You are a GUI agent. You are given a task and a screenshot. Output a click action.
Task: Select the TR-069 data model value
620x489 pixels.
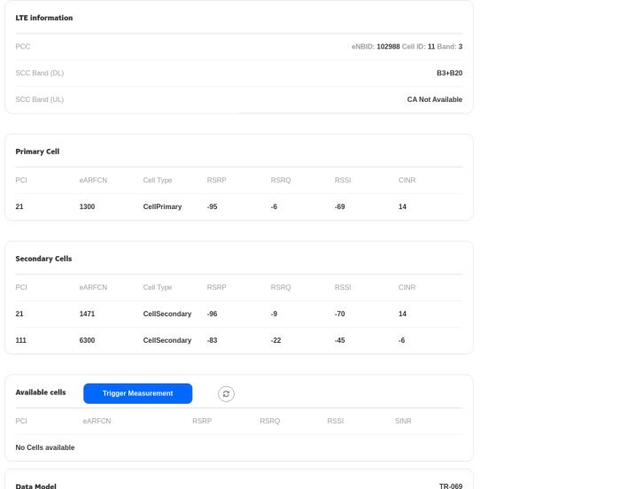[450, 485]
